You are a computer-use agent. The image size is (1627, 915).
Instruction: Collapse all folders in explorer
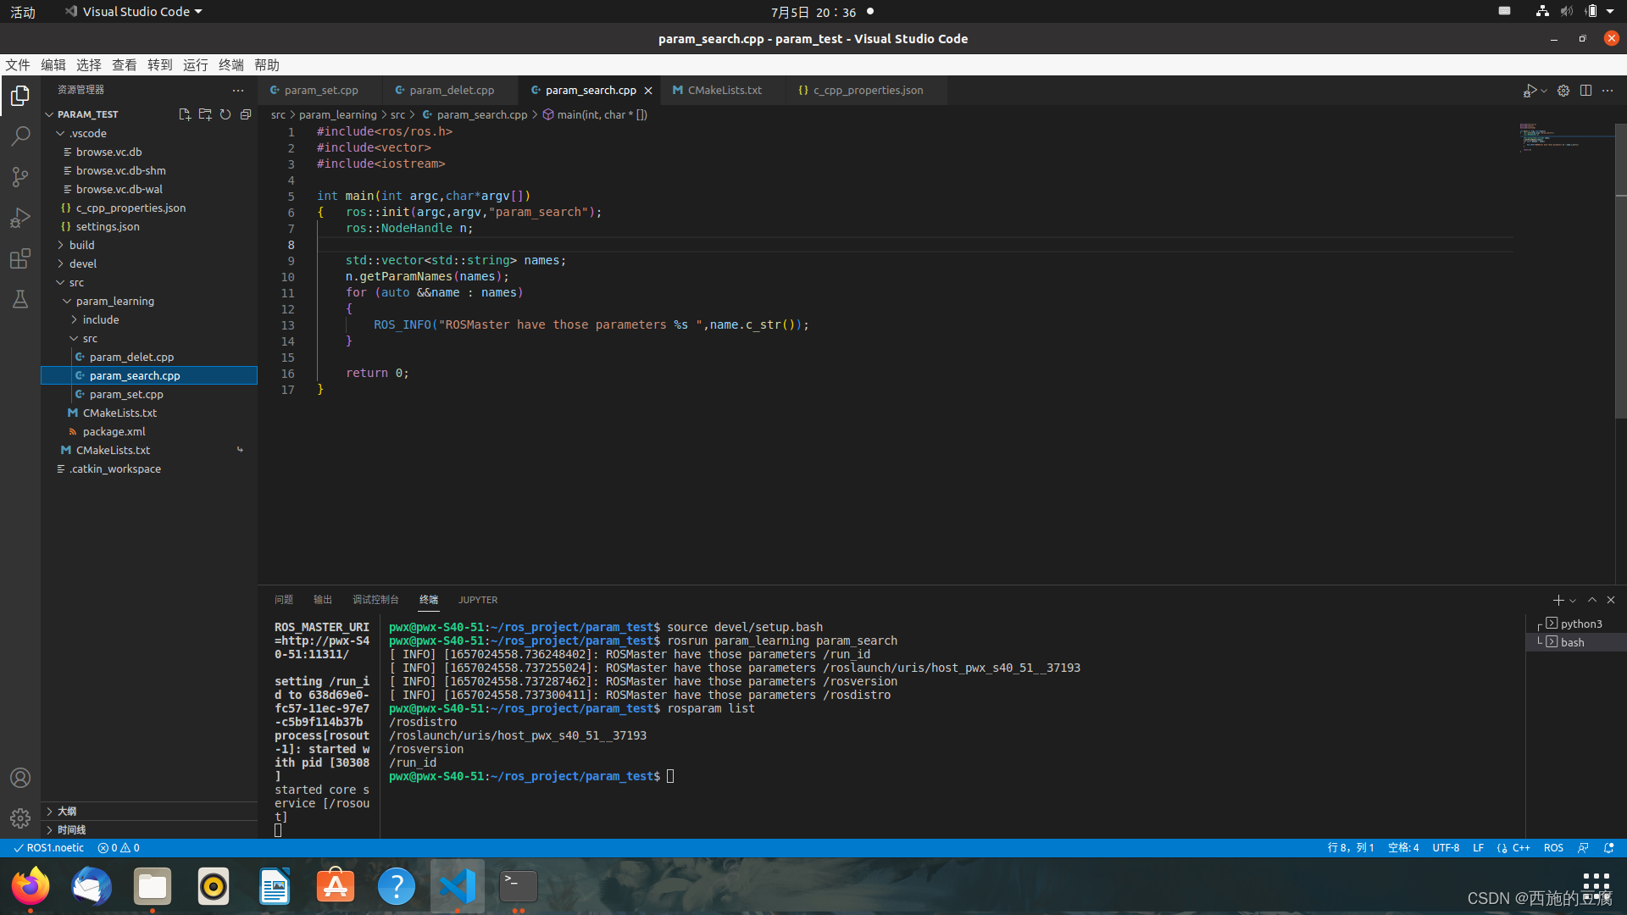246,114
